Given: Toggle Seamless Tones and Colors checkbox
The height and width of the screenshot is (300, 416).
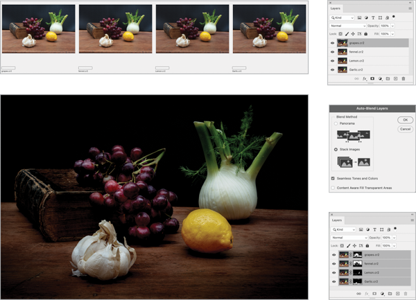Looking at the screenshot, I should (x=333, y=178).
